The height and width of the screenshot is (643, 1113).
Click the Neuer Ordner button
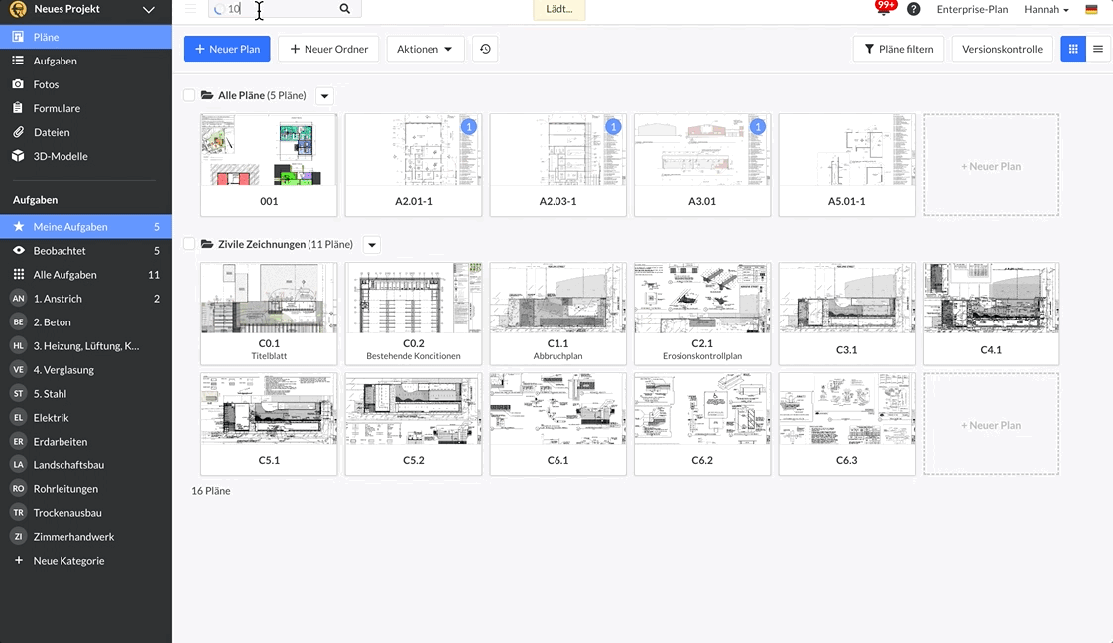(x=328, y=49)
